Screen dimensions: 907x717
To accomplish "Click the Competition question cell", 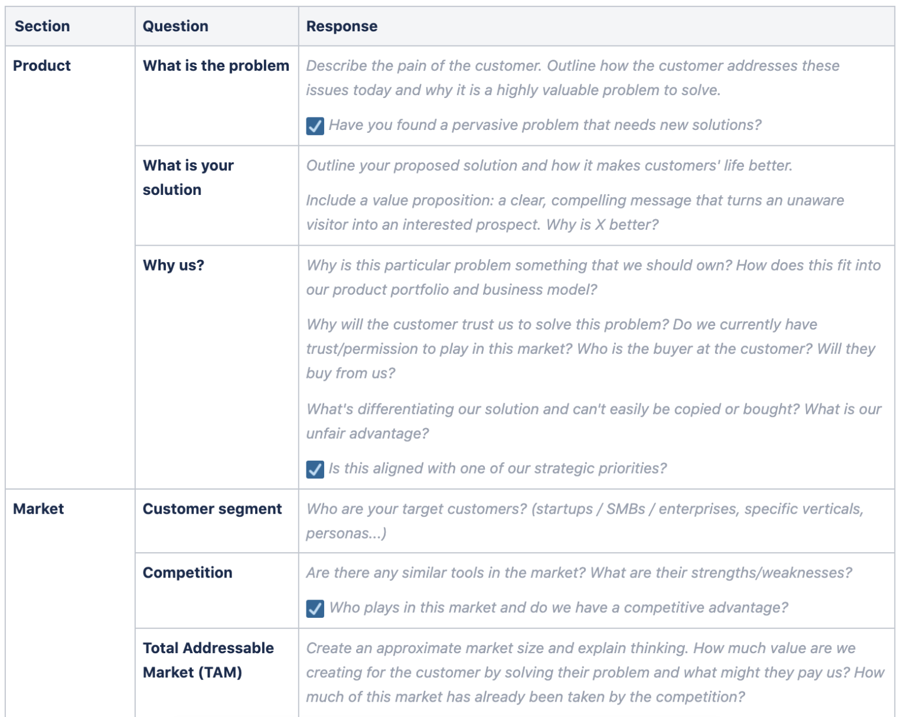I will coord(188,573).
